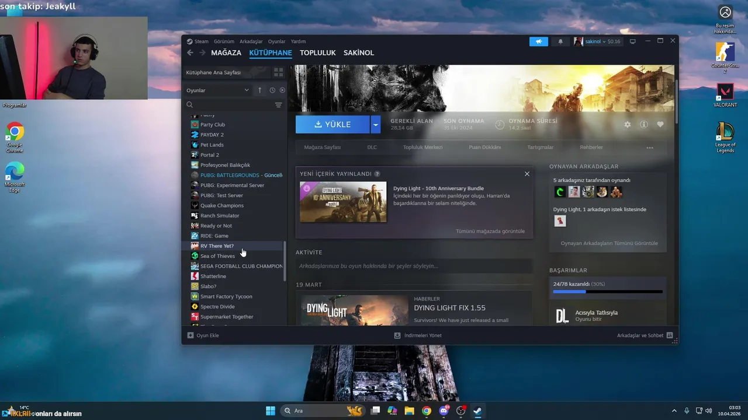Viewport: 748px width, 420px height.
Task: Click the activity comment input field
Action: [414, 266]
